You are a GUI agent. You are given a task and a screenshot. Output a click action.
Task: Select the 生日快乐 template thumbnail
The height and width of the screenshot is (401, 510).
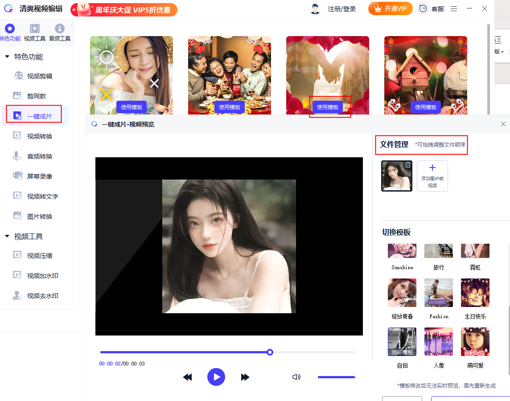(x=475, y=293)
